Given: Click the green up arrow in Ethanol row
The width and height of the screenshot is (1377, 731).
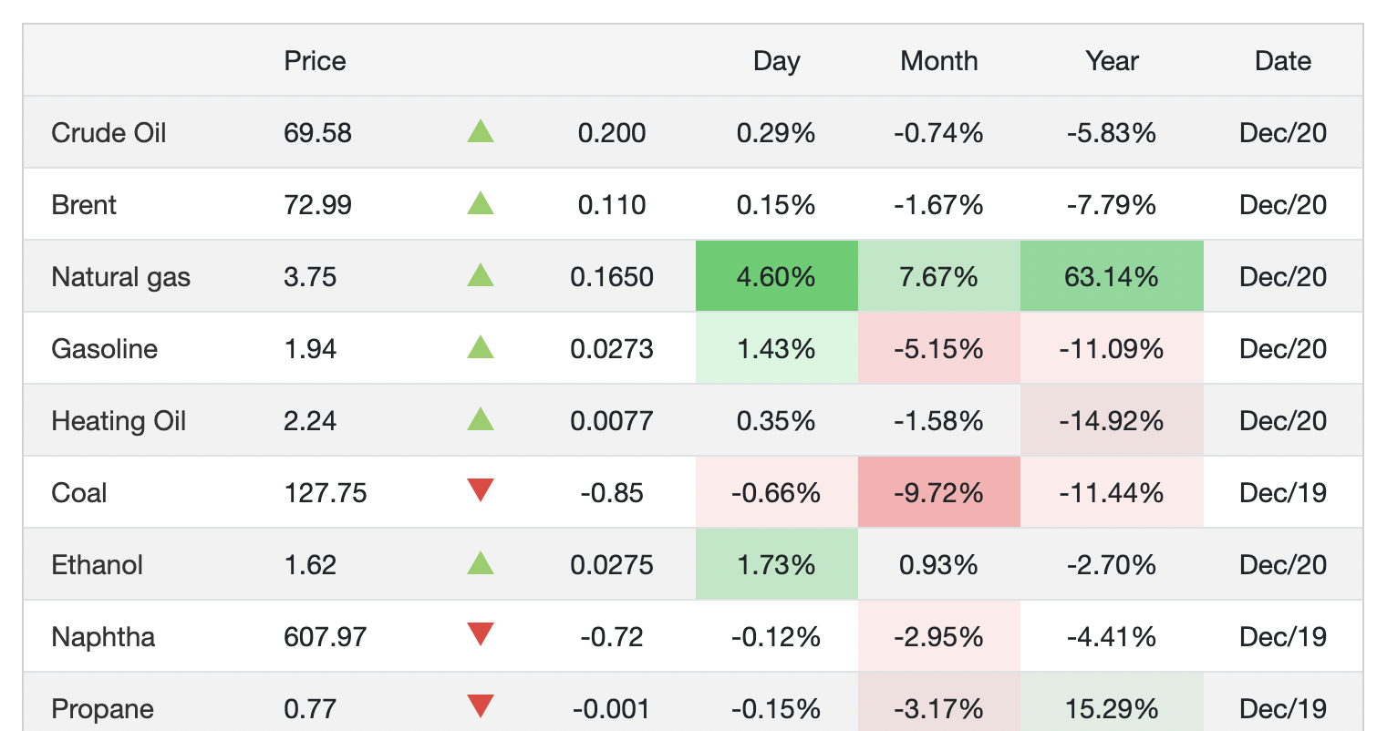Looking at the screenshot, I should point(481,563).
